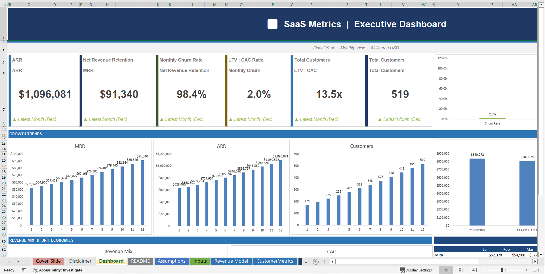
Task: Switch to the Dashboard sheet tab
Action: 111,261
